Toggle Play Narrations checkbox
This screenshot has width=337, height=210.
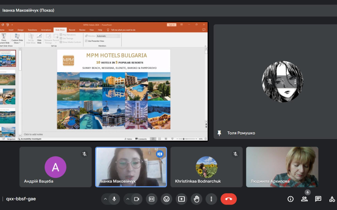[x=61, y=35]
